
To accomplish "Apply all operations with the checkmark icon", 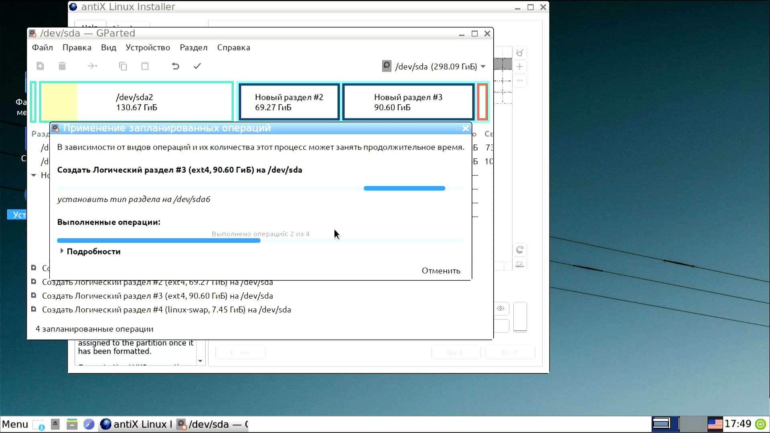I will click(197, 66).
